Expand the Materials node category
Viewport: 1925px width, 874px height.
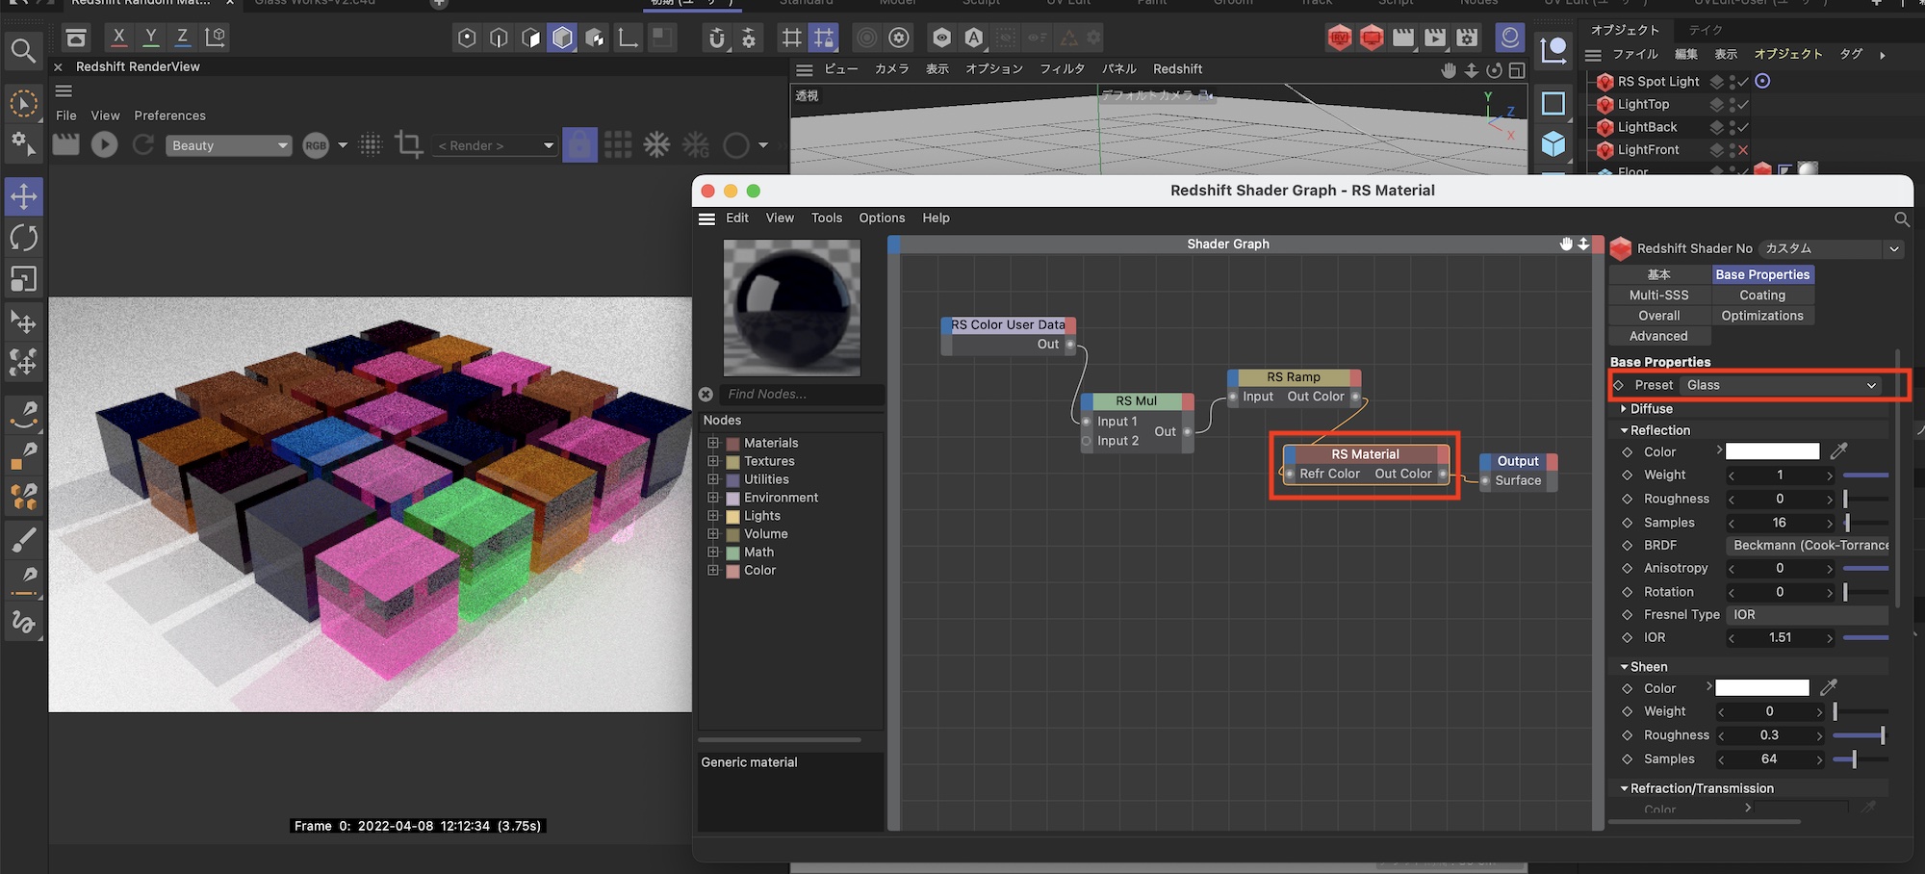713,443
